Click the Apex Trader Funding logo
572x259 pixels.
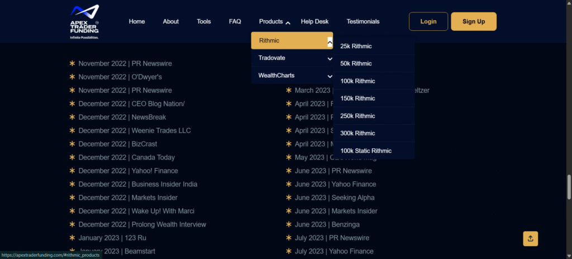(85, 22)
